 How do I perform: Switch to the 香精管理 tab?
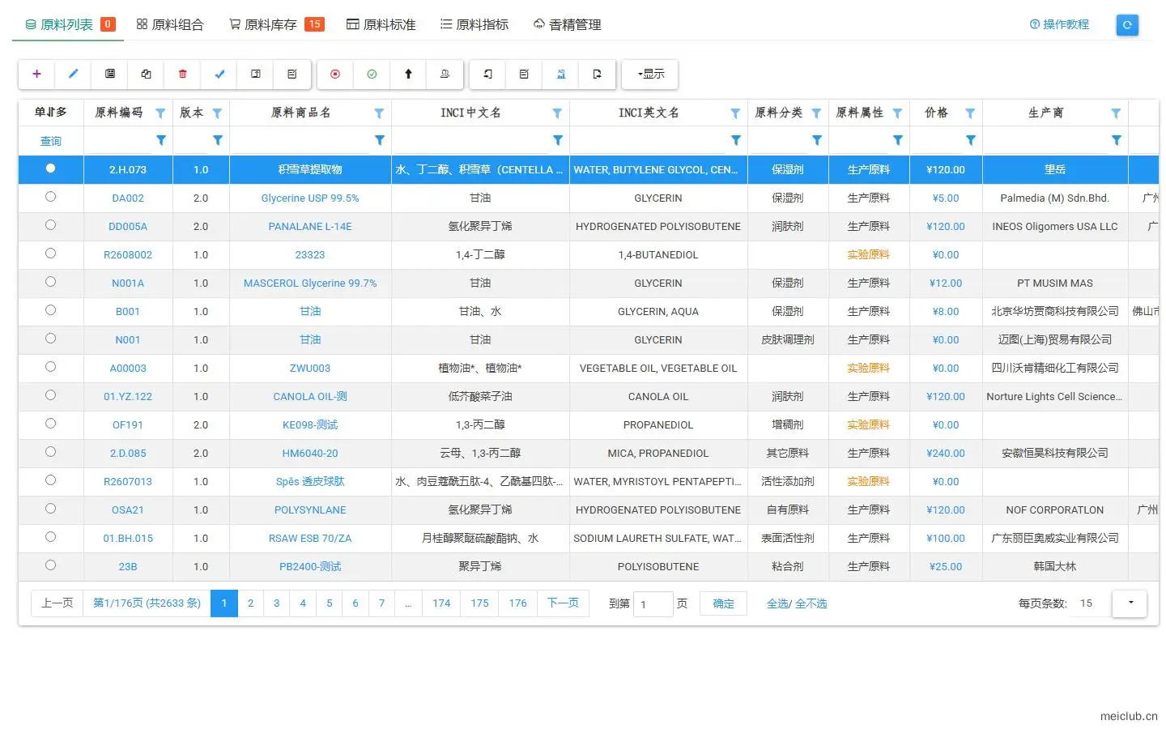567,25
